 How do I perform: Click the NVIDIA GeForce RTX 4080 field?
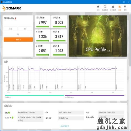[30, 112]
